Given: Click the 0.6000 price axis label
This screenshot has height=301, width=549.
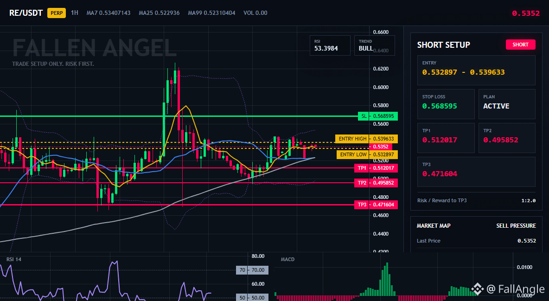Looking at the screenshot, I should [x=381, y=87].
